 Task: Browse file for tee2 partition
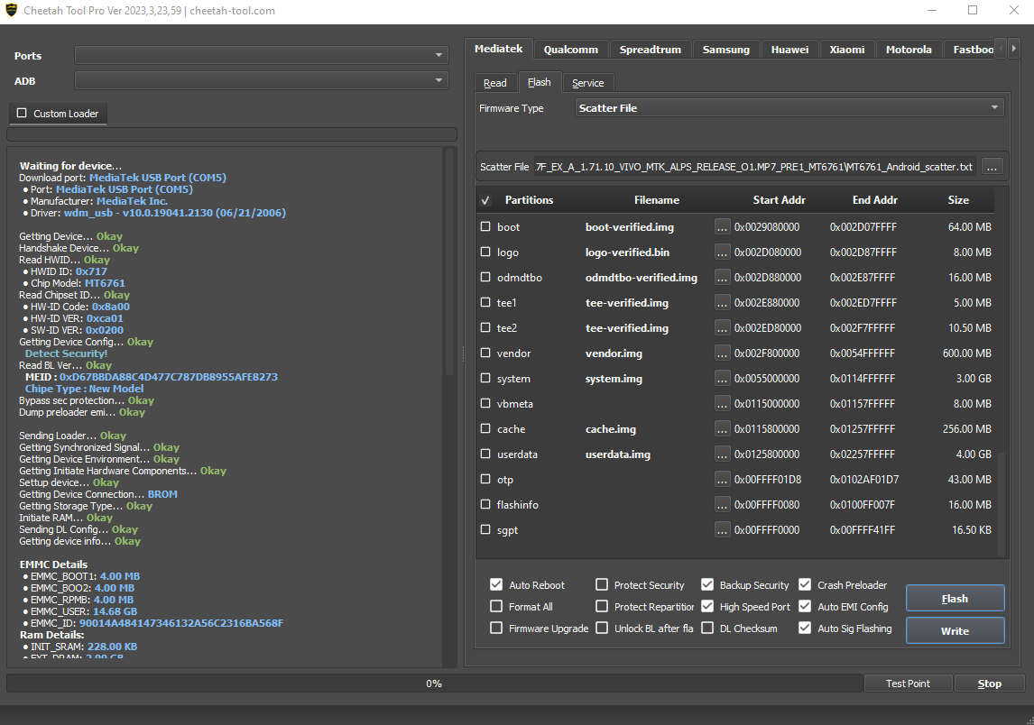tap(722, 327)
